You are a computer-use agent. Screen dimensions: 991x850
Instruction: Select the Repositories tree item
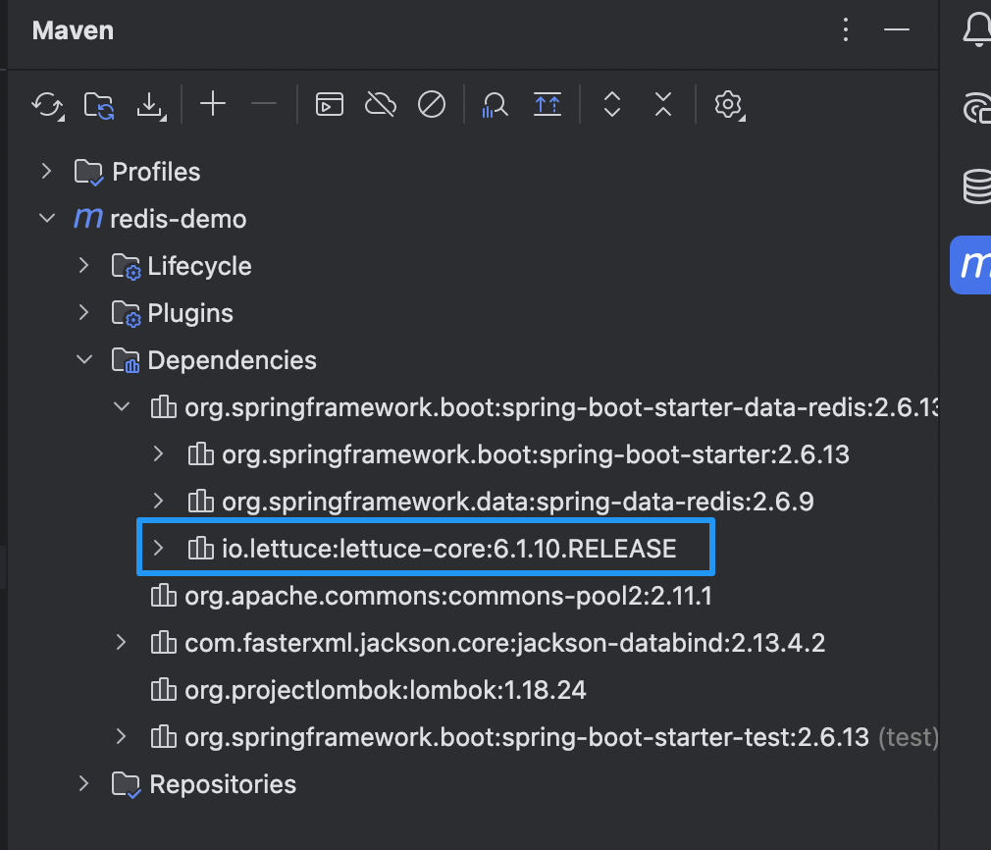223,784
